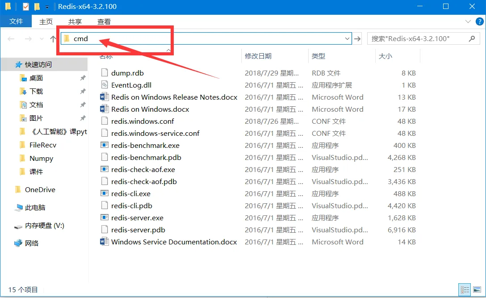Click the 6,916 KB size cell
Viewport: 486px width, 298px height.
point(402,230)
